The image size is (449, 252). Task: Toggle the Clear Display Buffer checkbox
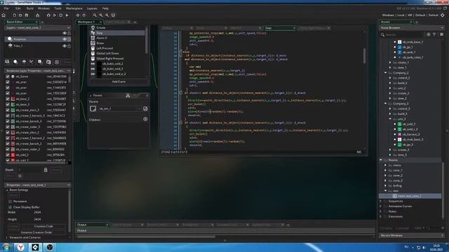click(x=11, y=207)
